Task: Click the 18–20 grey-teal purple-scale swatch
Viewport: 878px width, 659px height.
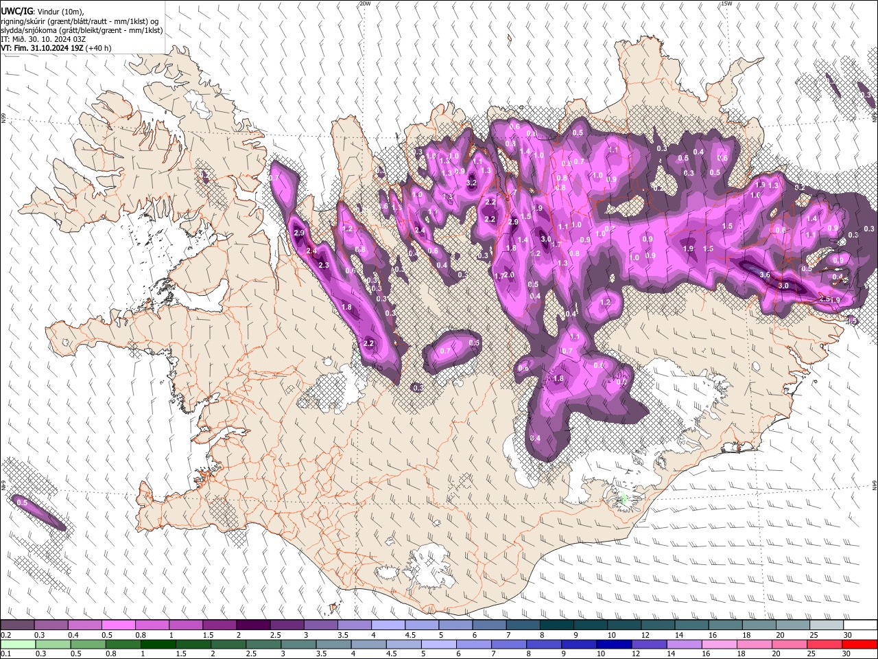Action: tap(759, 625)
